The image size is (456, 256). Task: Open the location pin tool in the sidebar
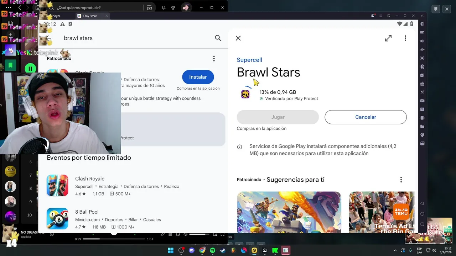click(x=422, y=135)
